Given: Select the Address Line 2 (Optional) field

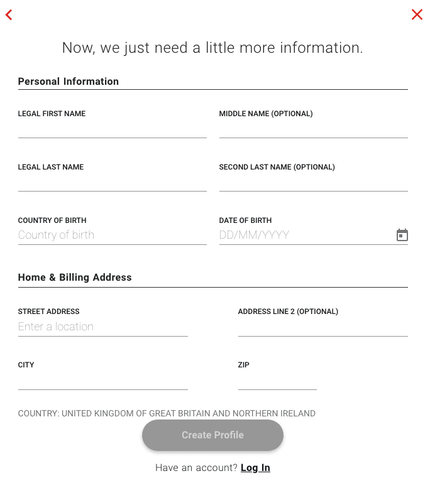Looking at the screenshot, I should tap(322, 327).
